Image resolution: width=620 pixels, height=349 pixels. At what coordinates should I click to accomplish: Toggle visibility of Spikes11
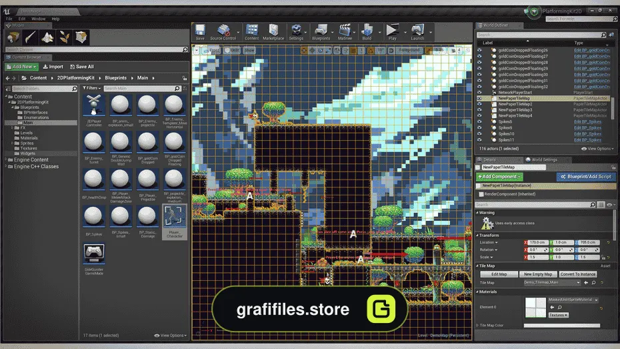479,139
